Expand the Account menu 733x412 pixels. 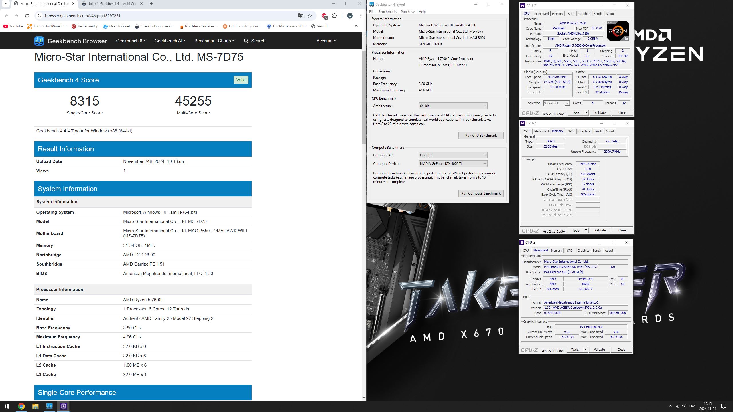pos(326,41)
